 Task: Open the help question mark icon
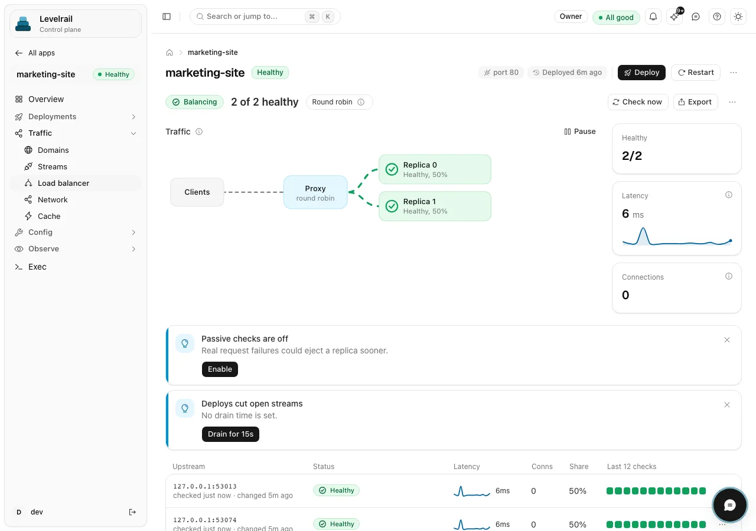(x=717, y=17)
